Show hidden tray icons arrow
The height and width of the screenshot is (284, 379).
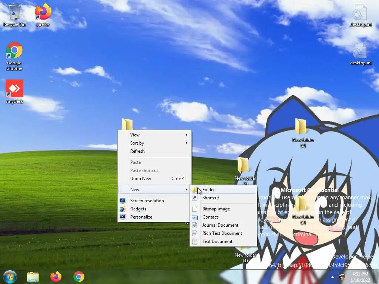pyautogui.click(x=333, y=277)
